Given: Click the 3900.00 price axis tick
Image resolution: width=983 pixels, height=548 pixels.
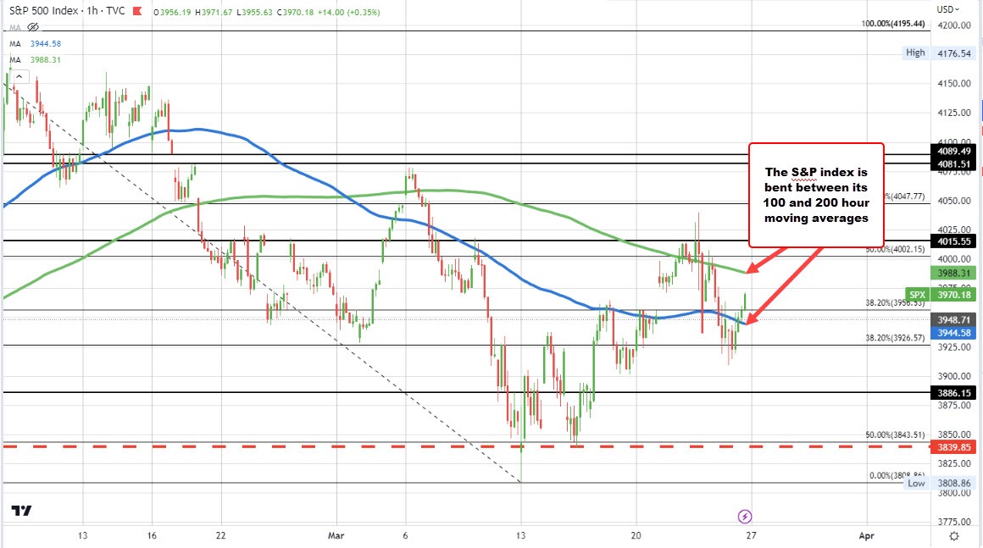Looking at the screenshot, I should 953,376.
